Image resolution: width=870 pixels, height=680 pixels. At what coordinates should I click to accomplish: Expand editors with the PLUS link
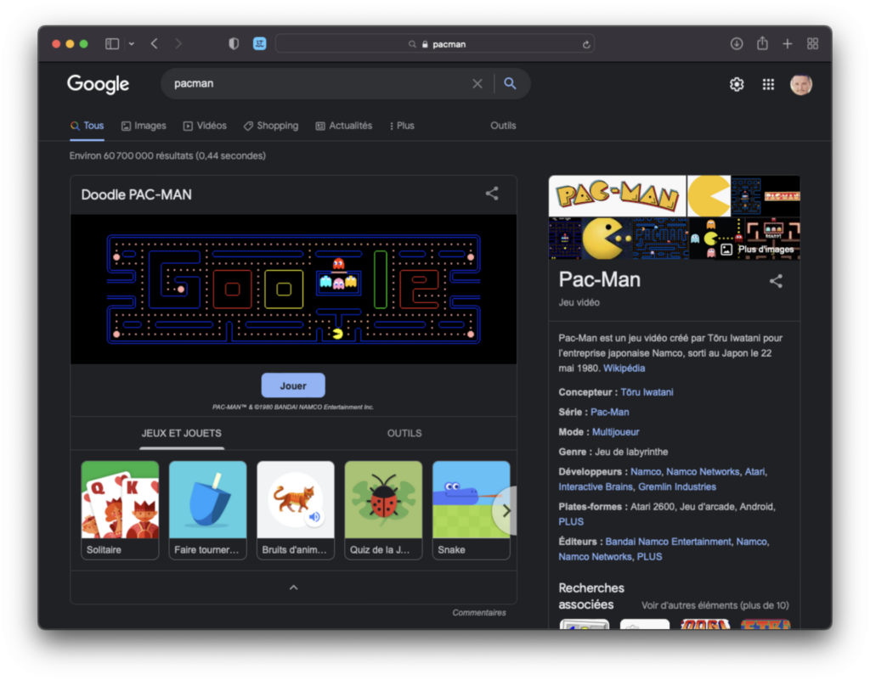(x=649, y=556)
